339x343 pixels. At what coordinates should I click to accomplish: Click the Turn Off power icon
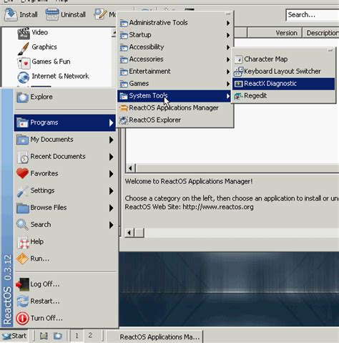(x=22, y=319)
